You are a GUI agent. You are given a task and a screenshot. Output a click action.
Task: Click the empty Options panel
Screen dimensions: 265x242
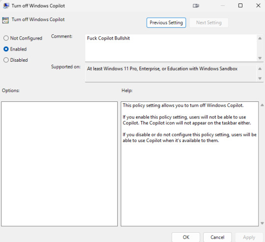pyautogui.click(x=59, y=164)
